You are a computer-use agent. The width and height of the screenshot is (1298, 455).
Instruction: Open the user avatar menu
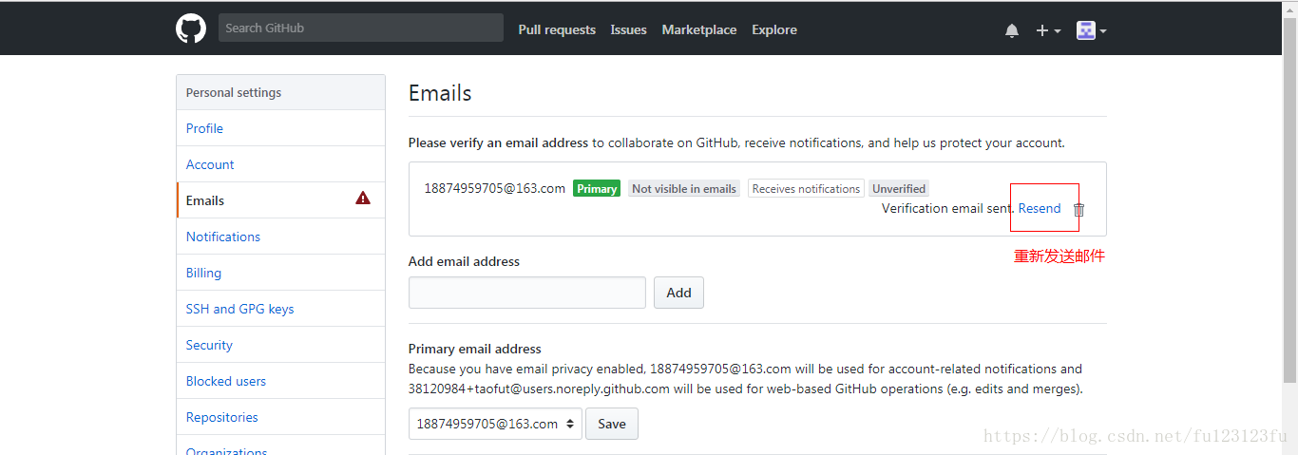(x=1092, y=30)
